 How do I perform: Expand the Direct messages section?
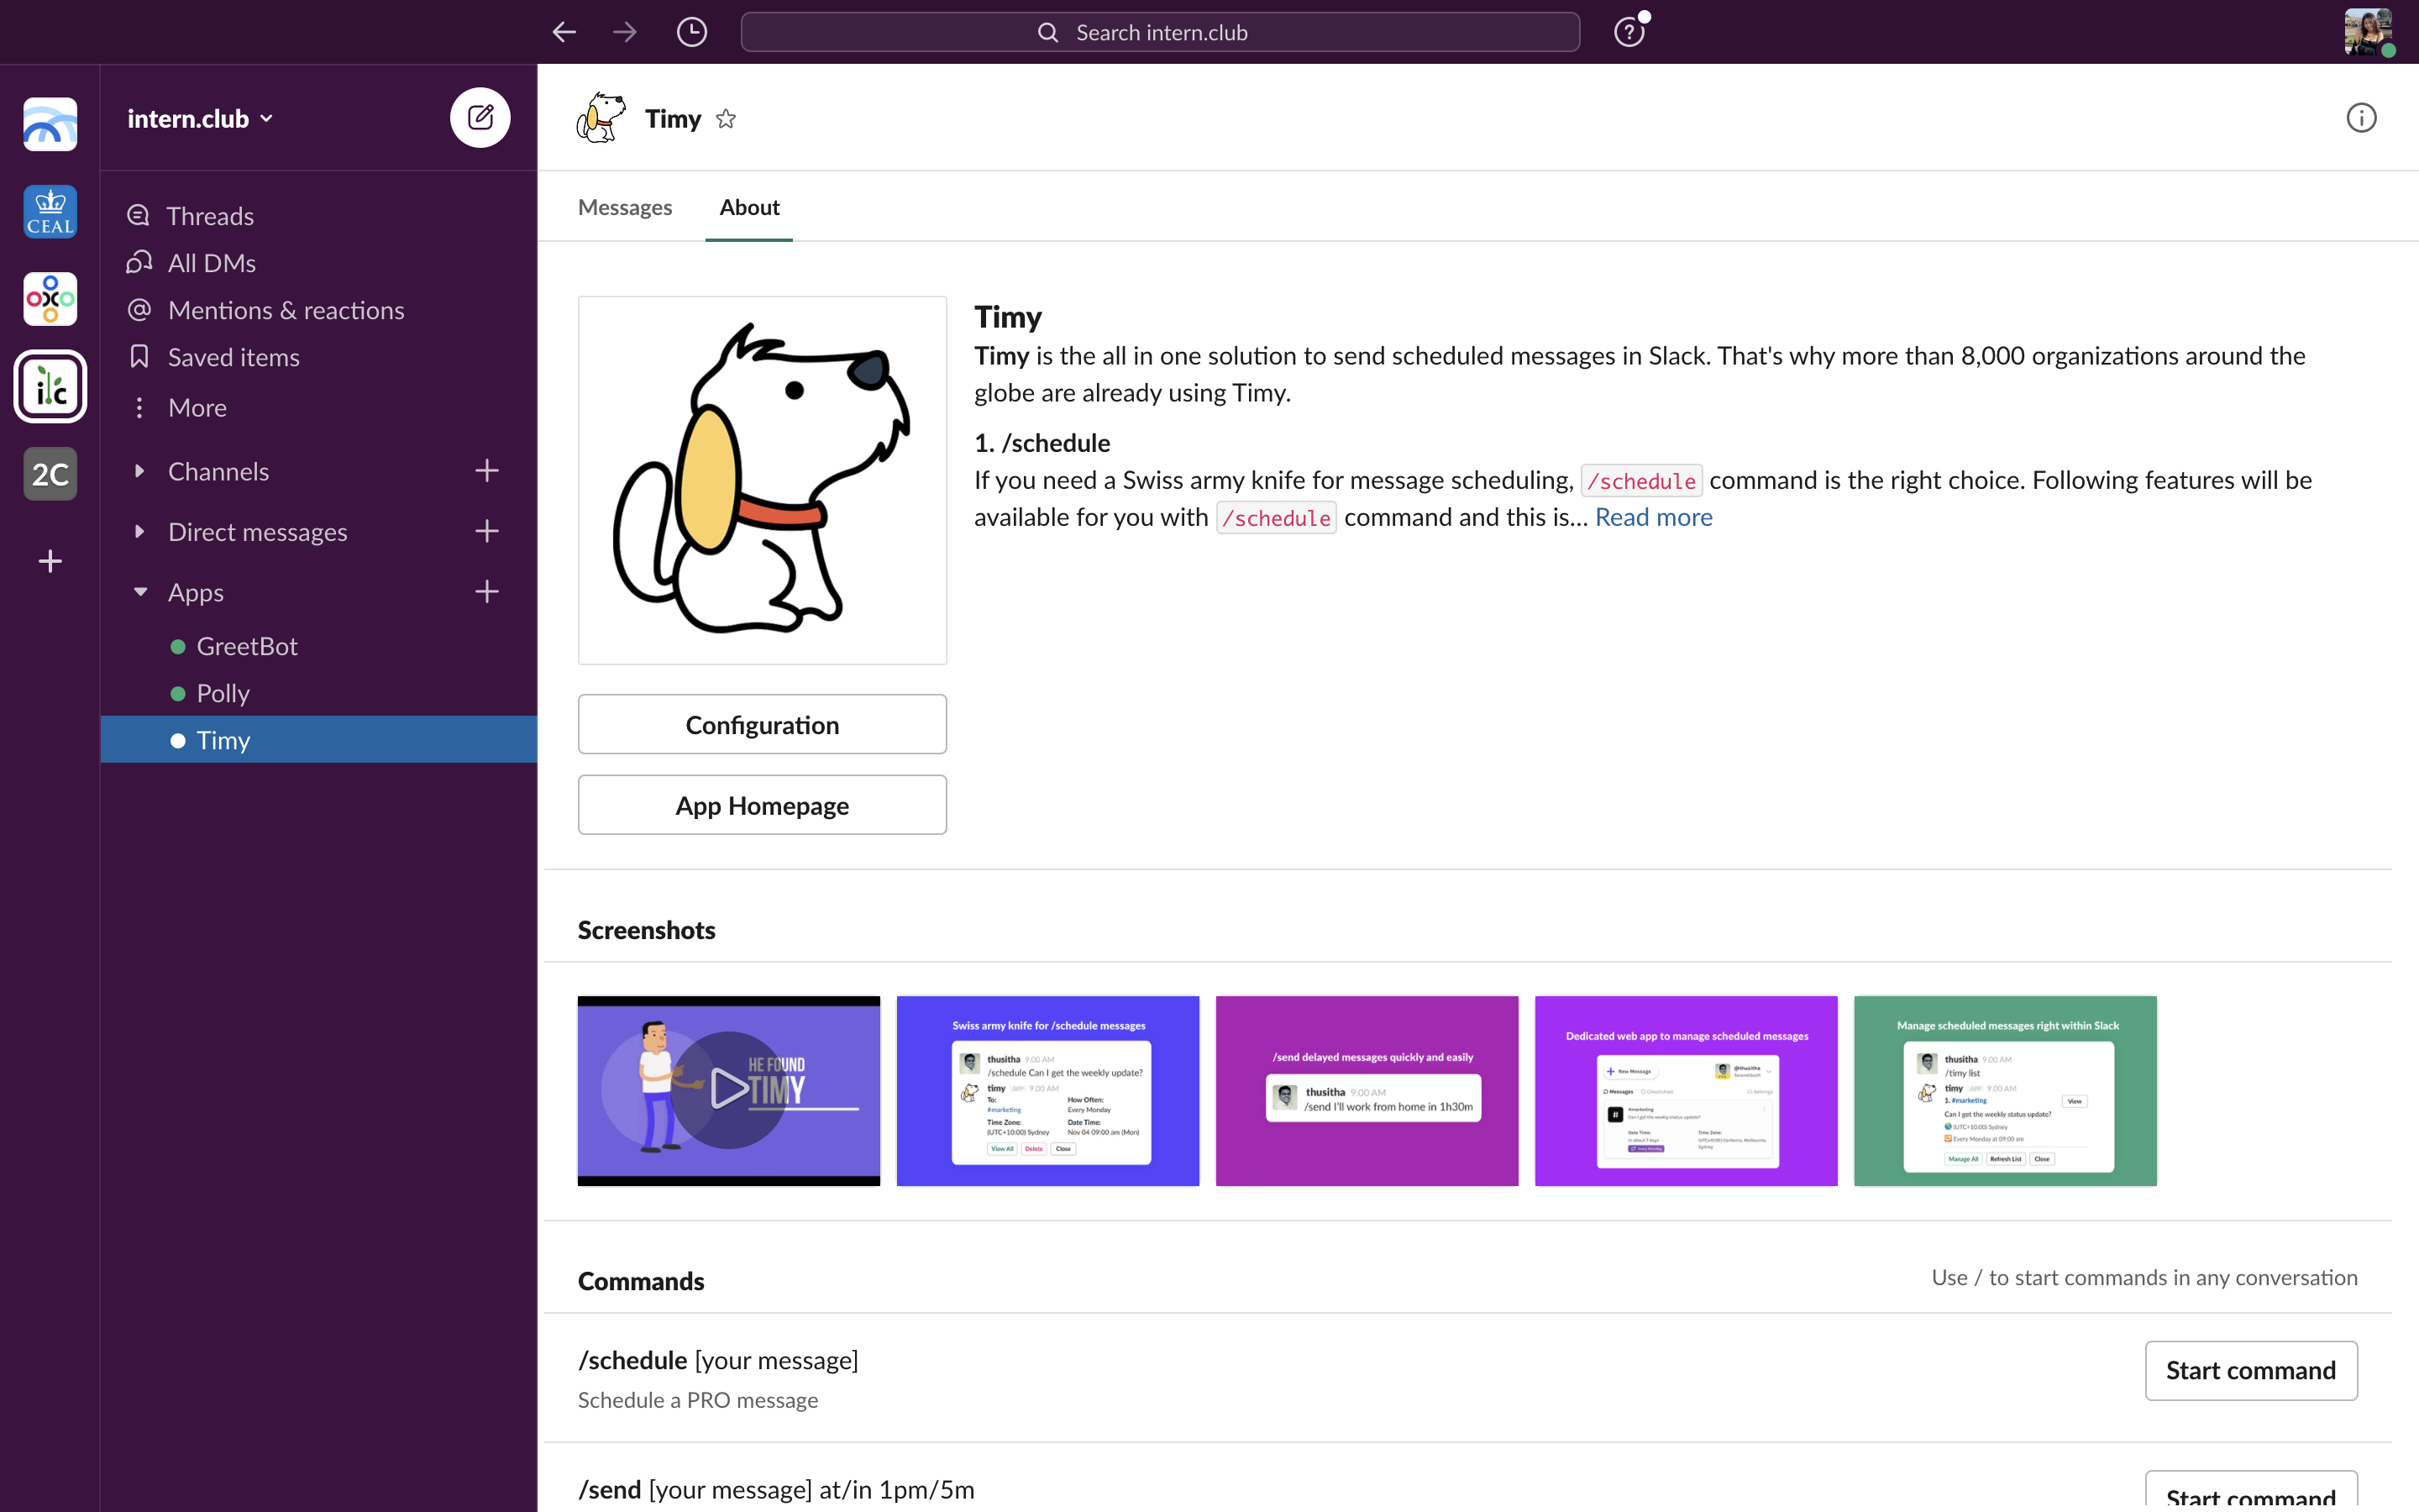(x=139, y=531)
